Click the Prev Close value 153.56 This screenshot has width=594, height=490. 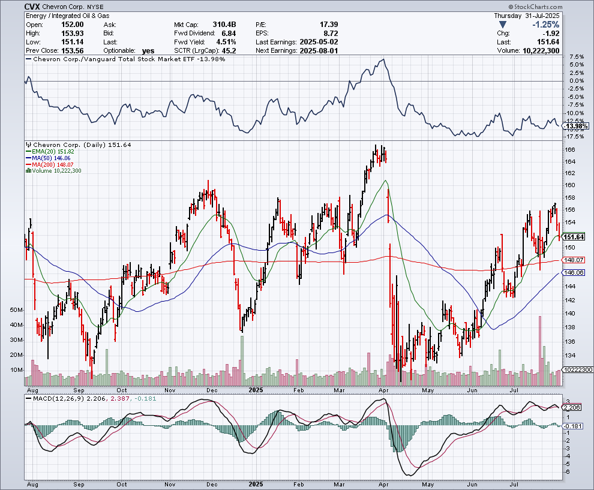[73, 51]
